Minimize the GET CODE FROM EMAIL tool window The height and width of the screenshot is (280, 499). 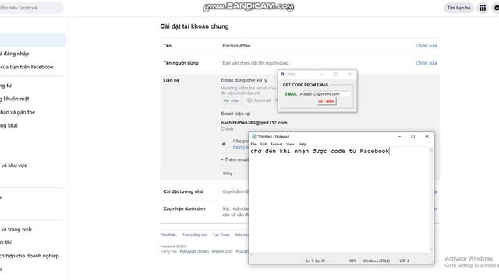tap(322, 75)
